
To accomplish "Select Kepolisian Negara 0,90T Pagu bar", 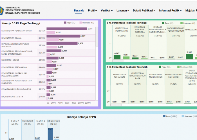I will [62, 43].
